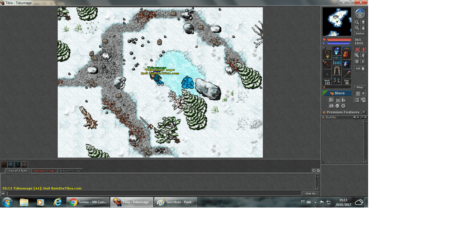Click the logout icon

click(x=363, y=100)
